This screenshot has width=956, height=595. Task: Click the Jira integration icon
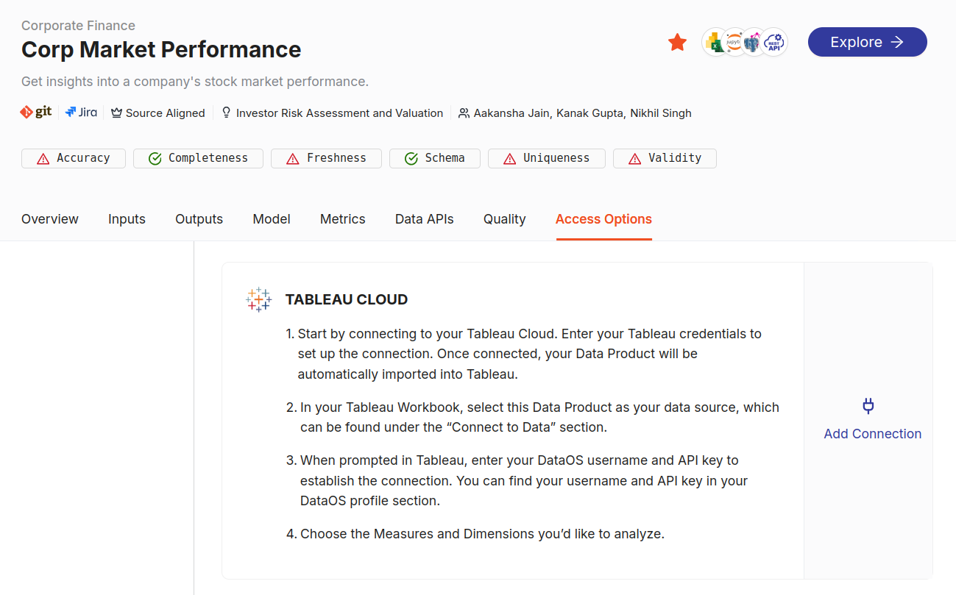pos(81,112)
